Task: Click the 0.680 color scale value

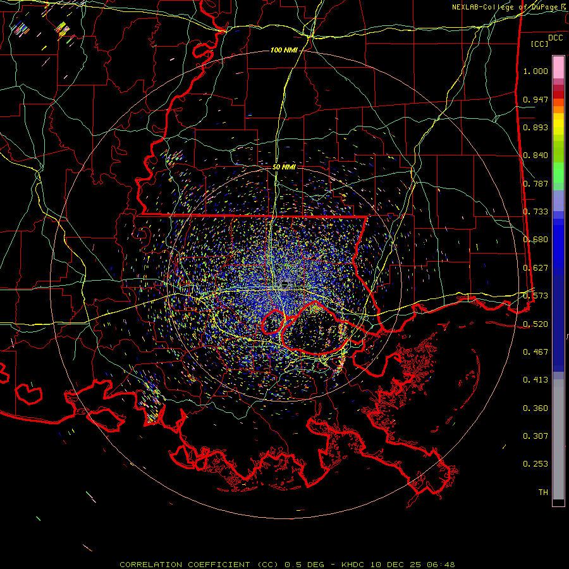Action: click(x=535, y=240)
